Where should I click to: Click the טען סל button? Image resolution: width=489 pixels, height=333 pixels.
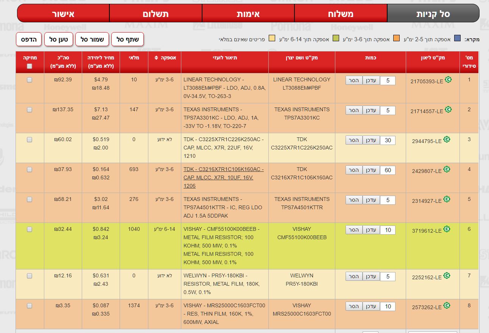pyautogui.click(x=59, y=39)
